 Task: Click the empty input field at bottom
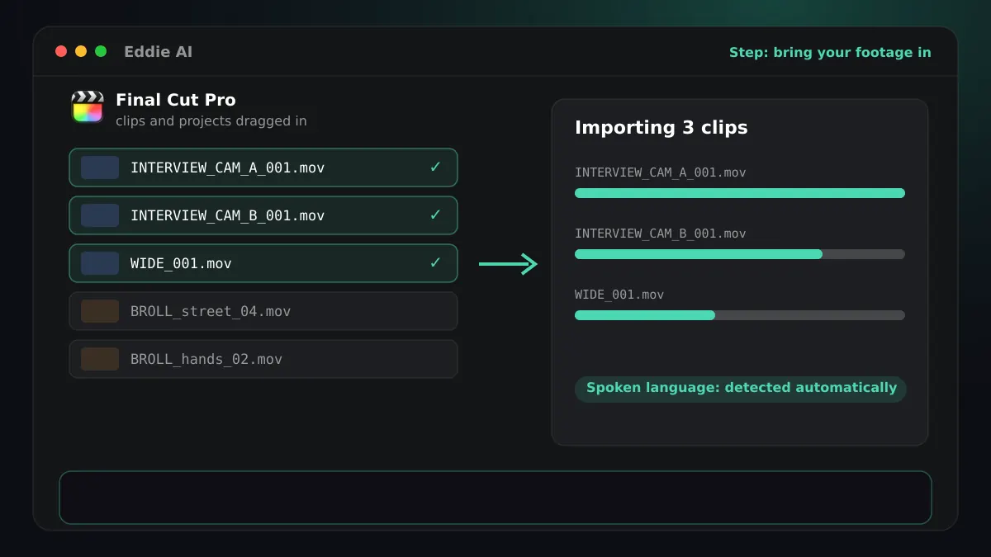(x=495, y=498)
